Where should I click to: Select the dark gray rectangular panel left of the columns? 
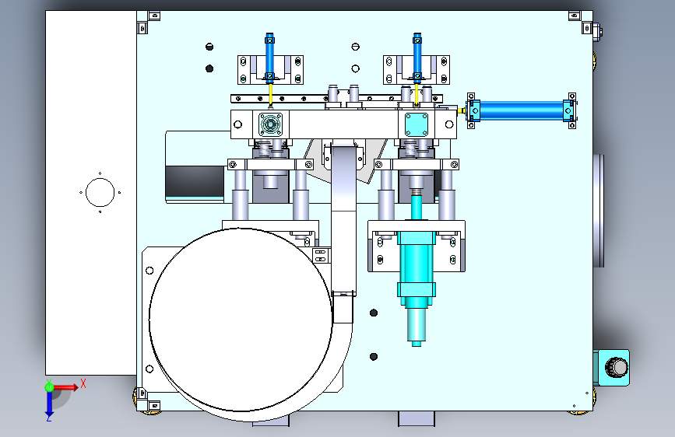[195, 181]
